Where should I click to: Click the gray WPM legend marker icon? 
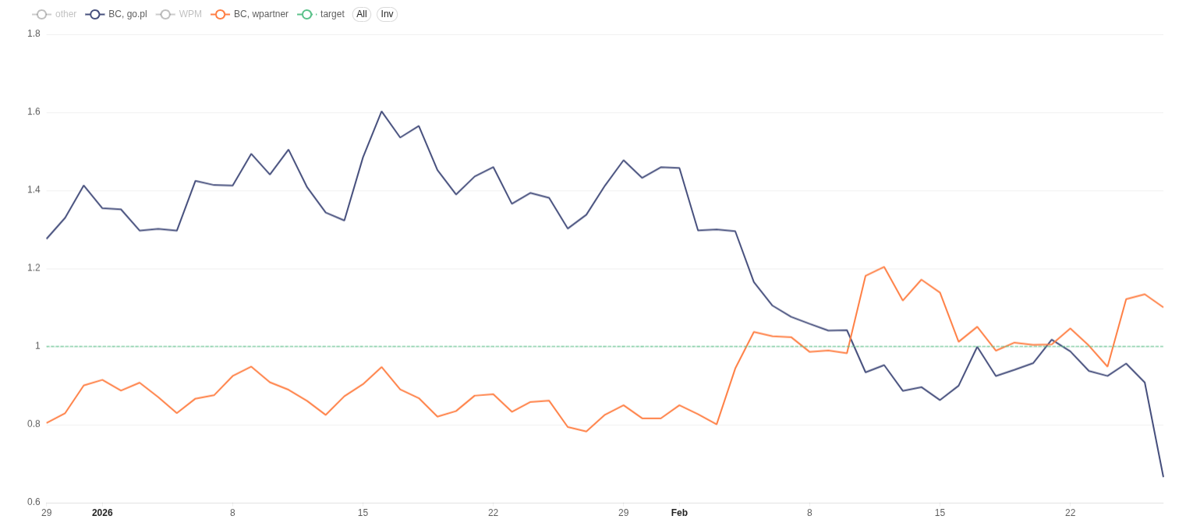click(165, 14)
